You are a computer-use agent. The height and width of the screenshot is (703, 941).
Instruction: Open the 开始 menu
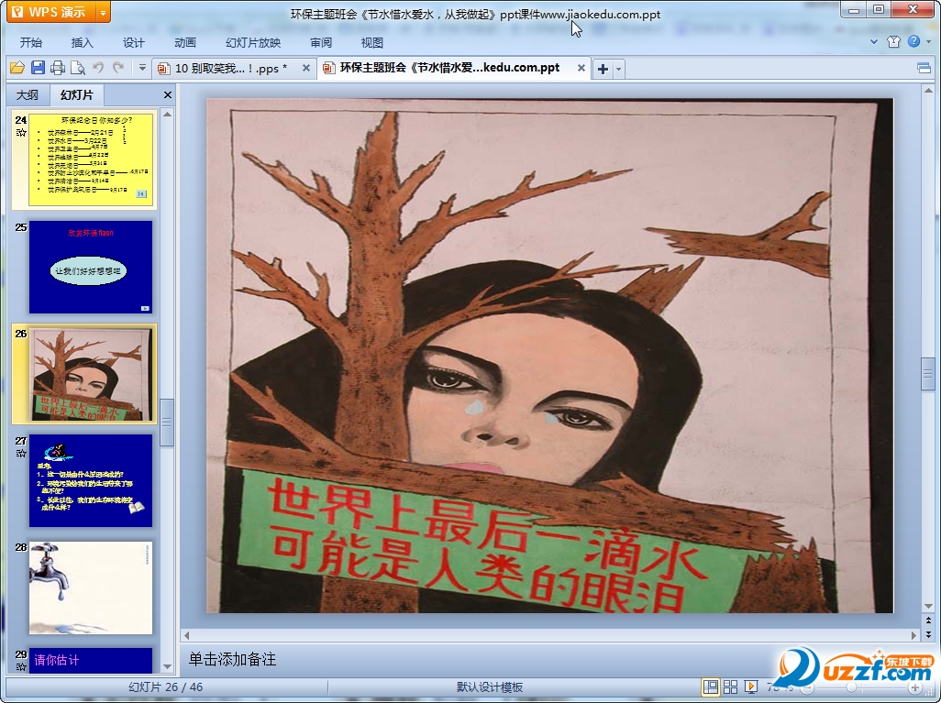30,42
